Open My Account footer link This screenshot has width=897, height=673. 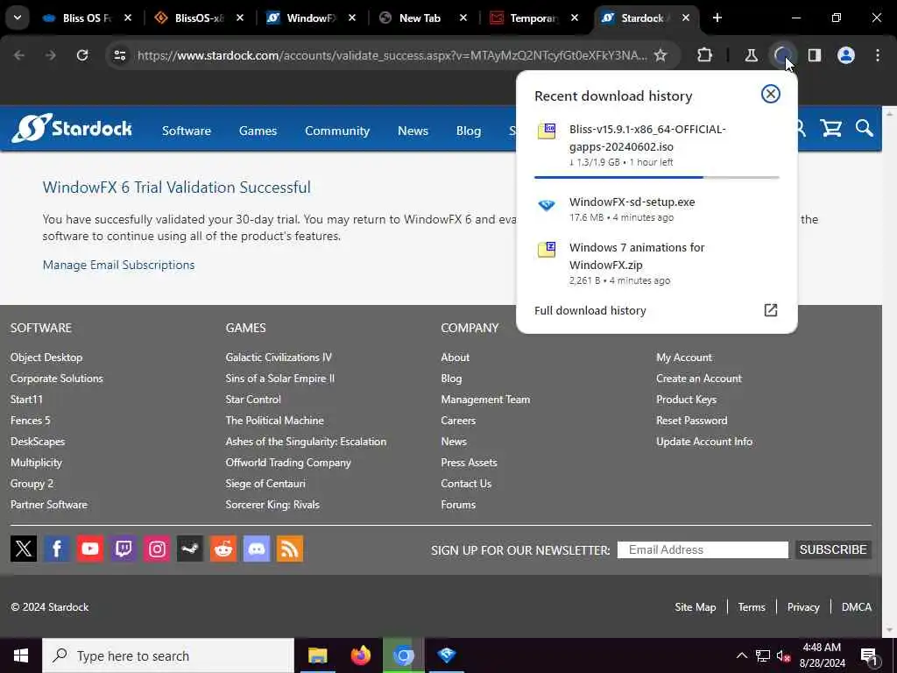684,358
